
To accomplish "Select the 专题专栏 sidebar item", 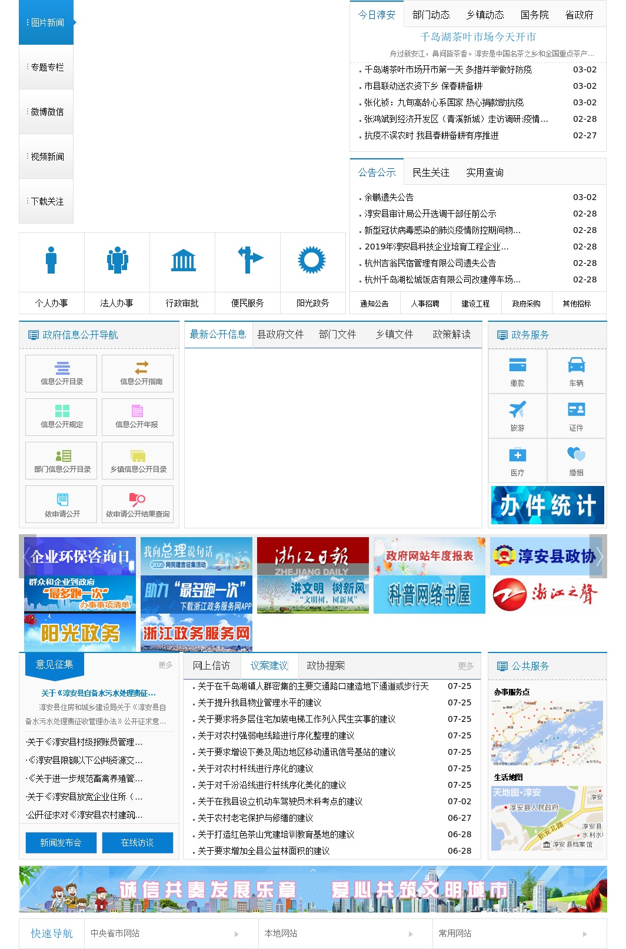I will coord(46,67).
